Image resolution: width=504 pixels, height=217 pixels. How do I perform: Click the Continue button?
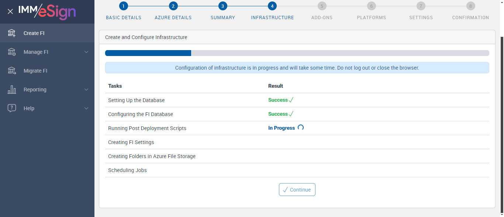297,189
